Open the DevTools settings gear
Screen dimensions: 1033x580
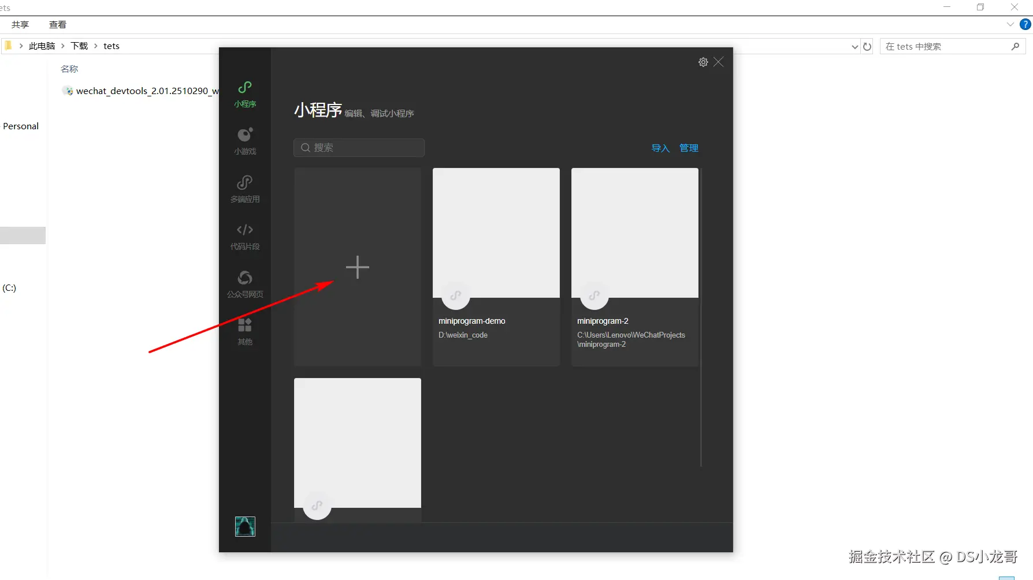(703, 62)
